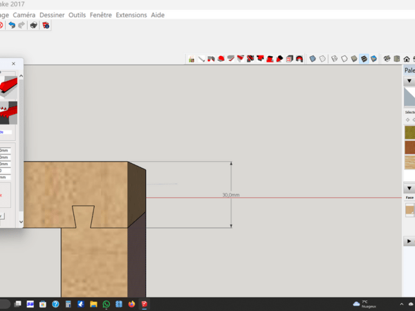Open the Fenêtre menu
415x311 pixels.
[x=100, y=15]
